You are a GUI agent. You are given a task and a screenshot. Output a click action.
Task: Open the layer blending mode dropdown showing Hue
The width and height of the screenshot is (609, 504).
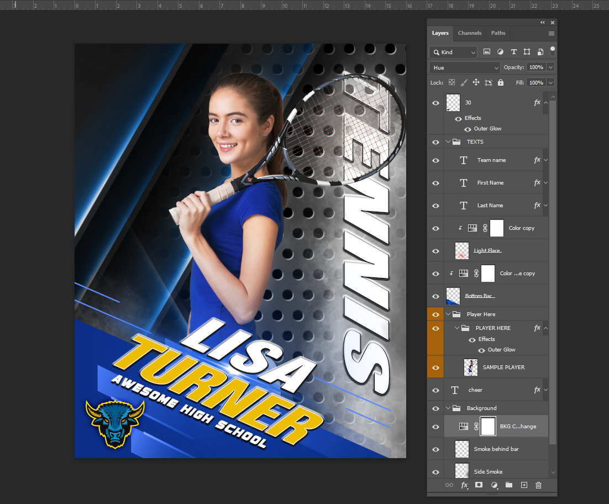pyautogui.click(x=464, y=66)
